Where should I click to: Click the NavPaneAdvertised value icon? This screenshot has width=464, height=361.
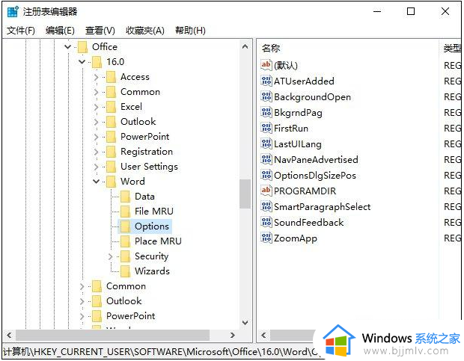[266, 159]
